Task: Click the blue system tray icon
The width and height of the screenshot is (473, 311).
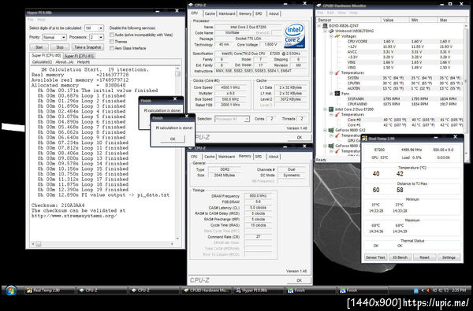Action: point(416,291)
